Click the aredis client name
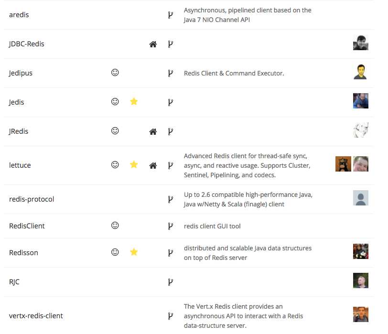The width and height of the screenshot is (388, 334). (19, 15)
